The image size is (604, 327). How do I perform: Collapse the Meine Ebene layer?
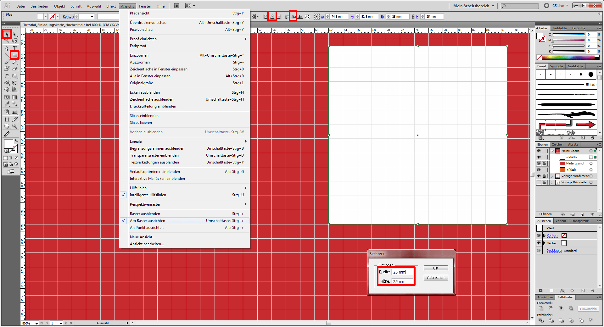[x=552, y=151]
